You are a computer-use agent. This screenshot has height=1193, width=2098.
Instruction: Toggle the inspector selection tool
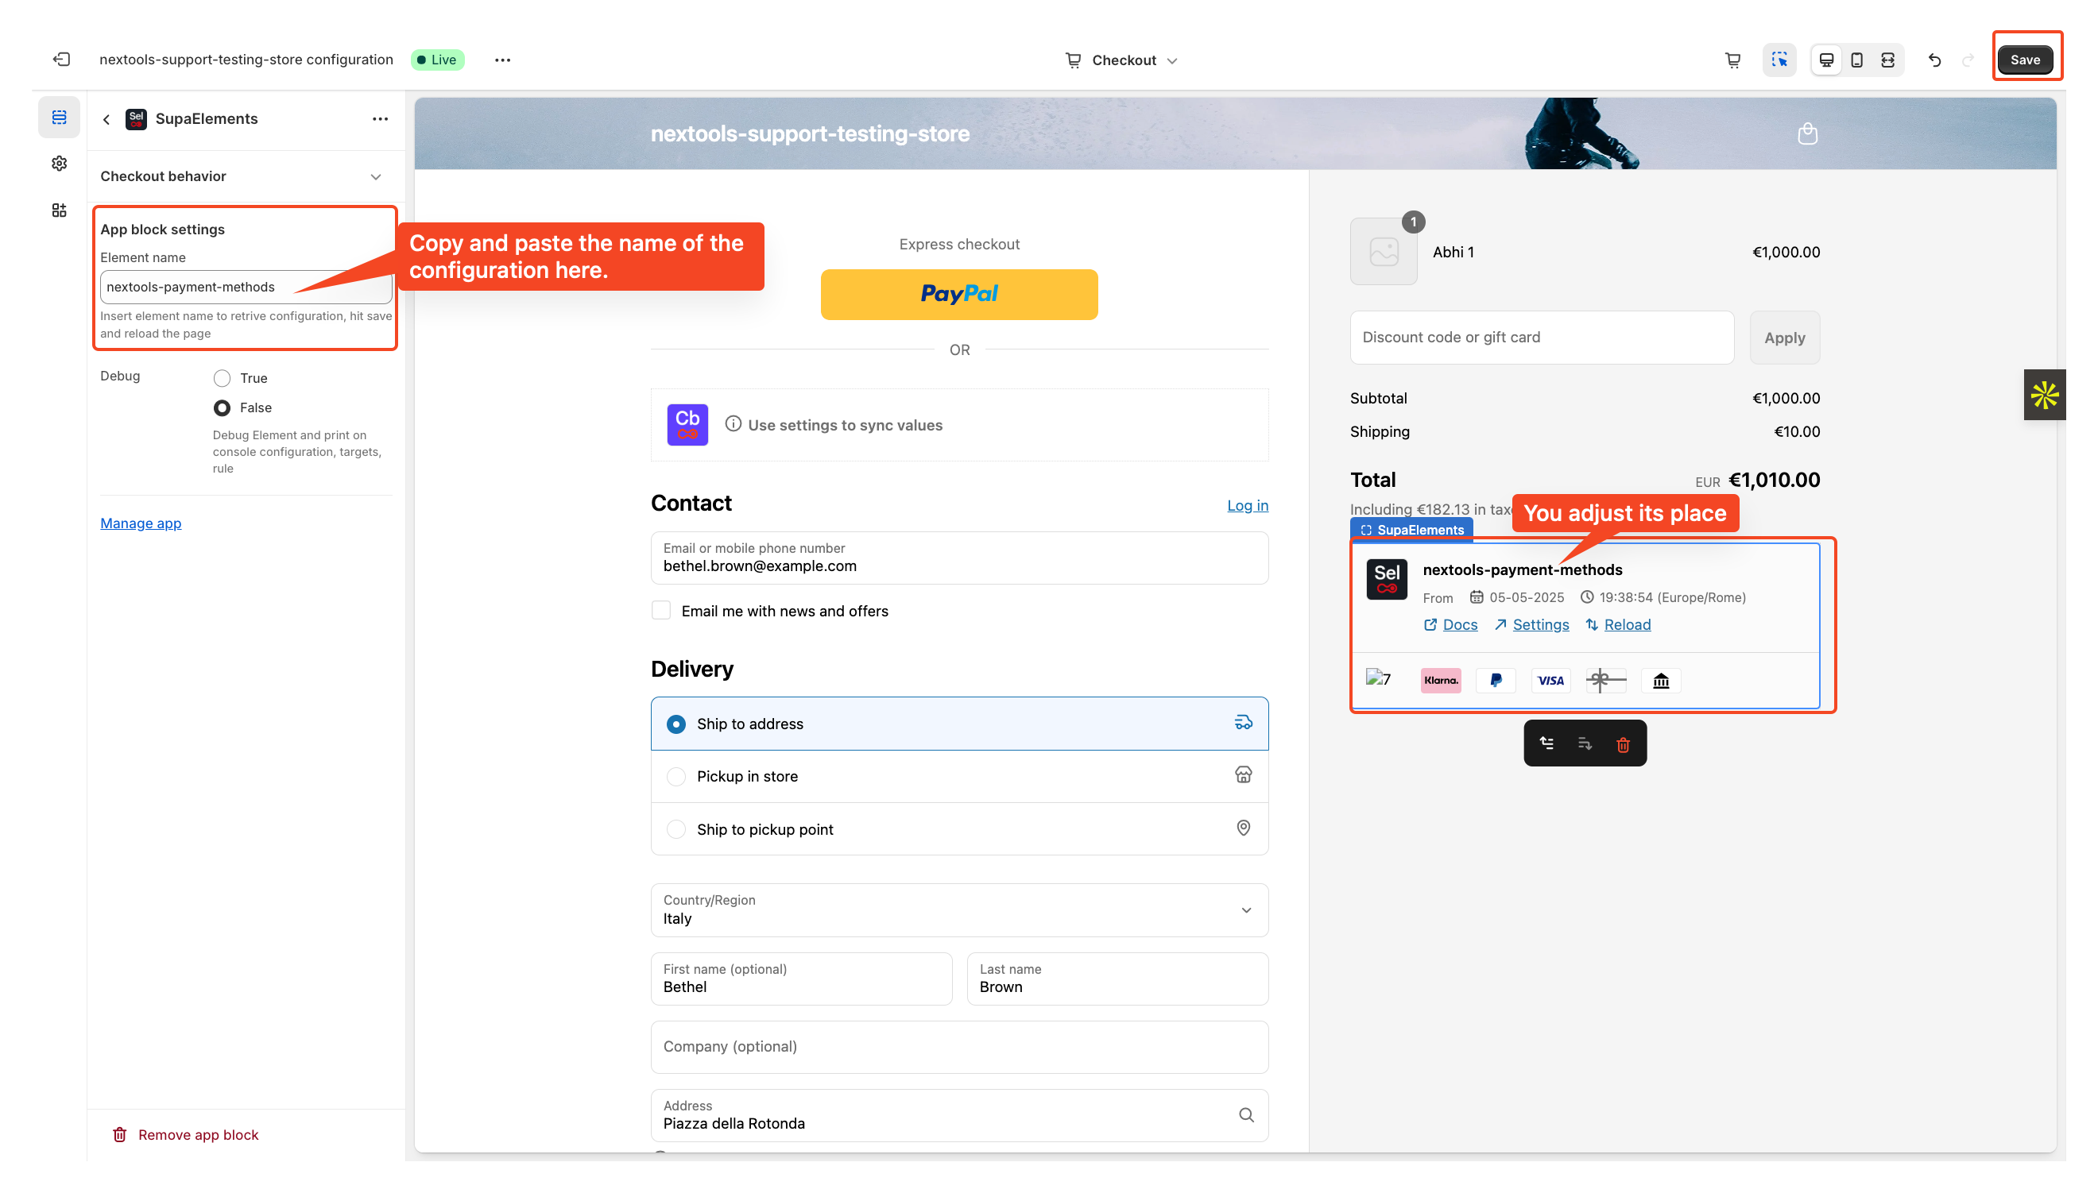tap(1779, 60)
